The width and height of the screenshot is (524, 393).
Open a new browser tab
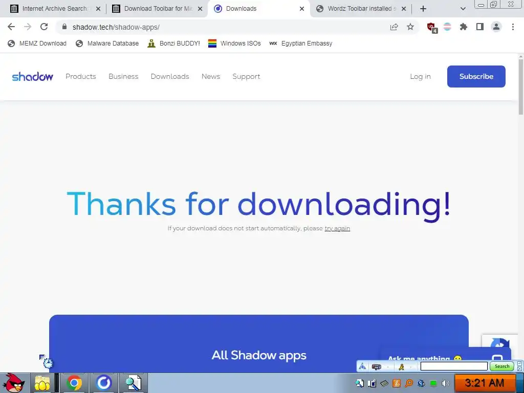click(423, 9)
